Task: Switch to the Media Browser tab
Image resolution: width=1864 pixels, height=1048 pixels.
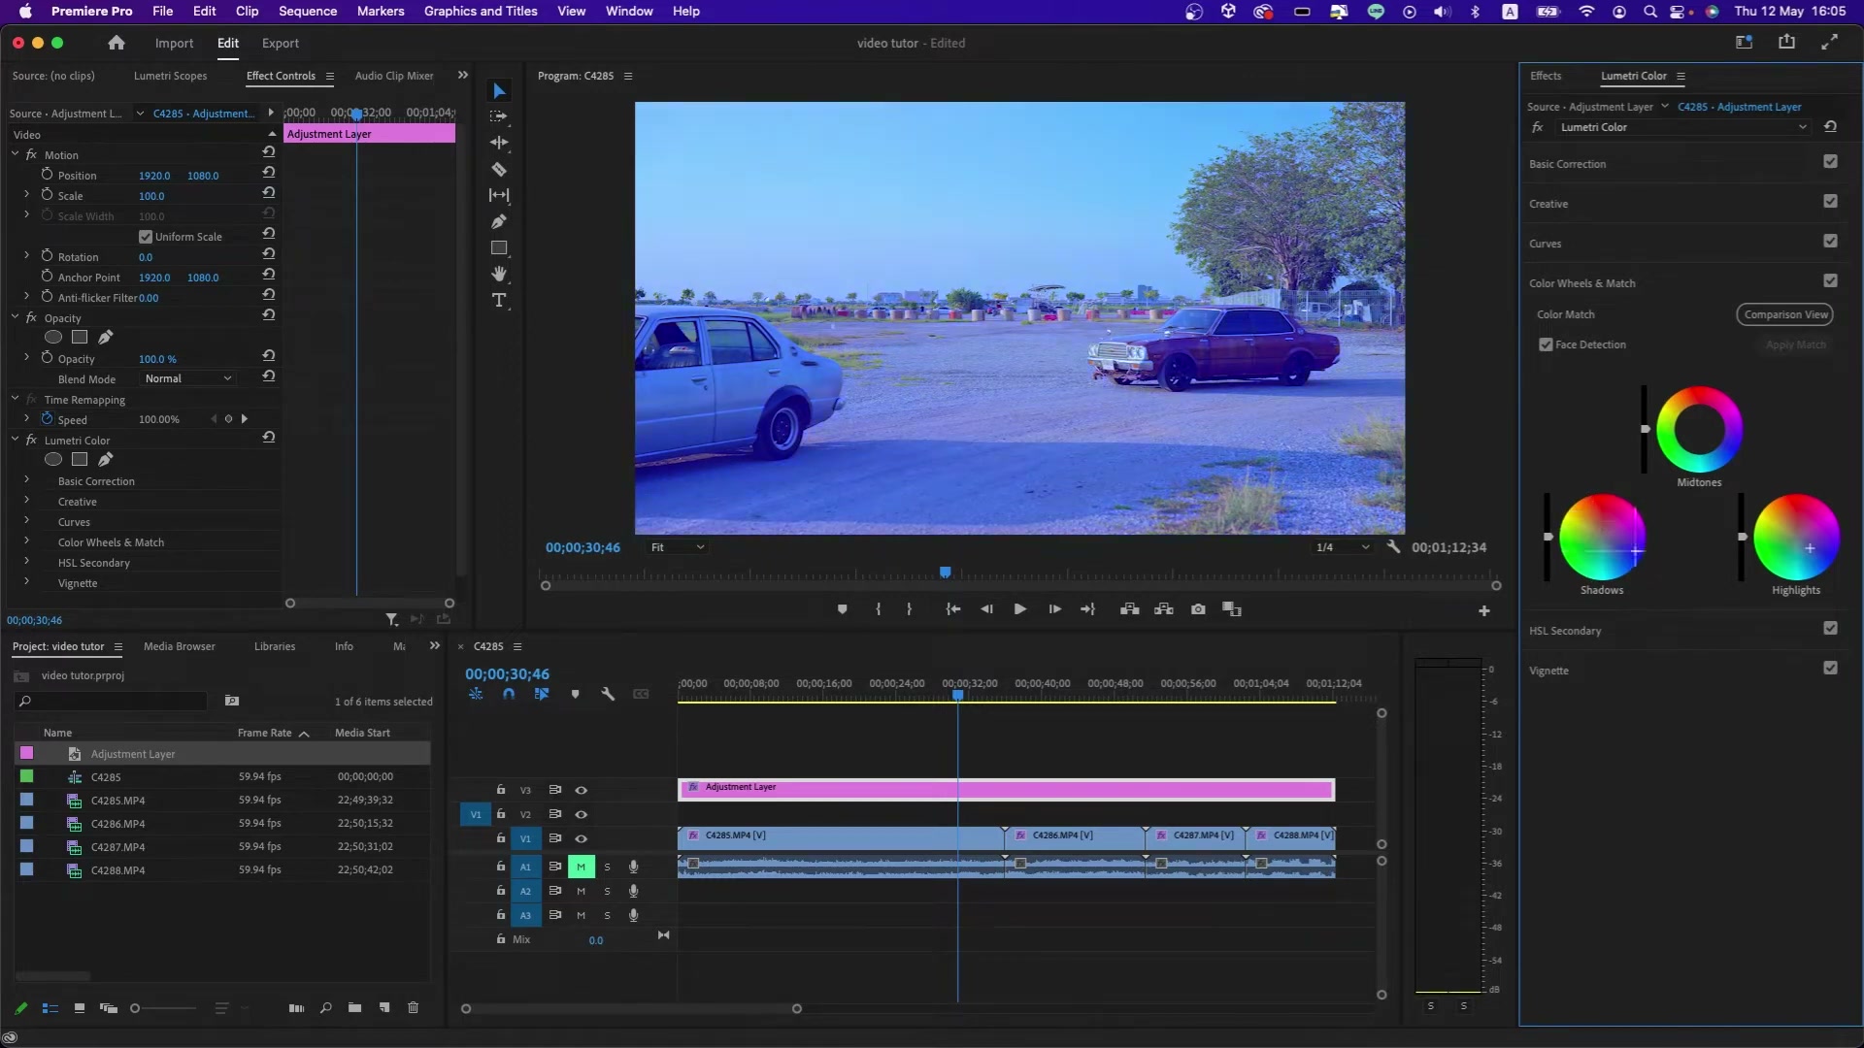Action: (x=180, y=646)
